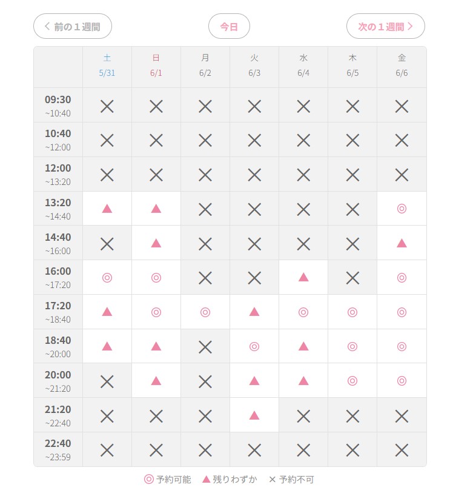Select the 17:20 available slot on Monday 6/2
Screen dimensions: 453x490
pos(205,312)
